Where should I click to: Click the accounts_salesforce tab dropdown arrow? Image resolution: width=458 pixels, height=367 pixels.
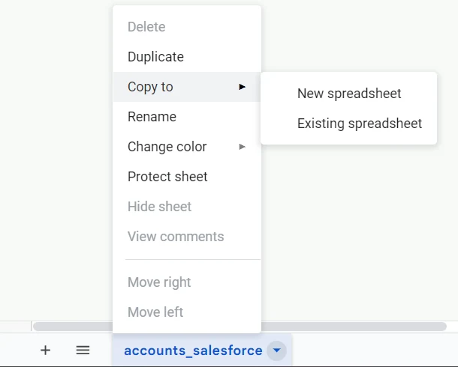[x=276, y=351]
